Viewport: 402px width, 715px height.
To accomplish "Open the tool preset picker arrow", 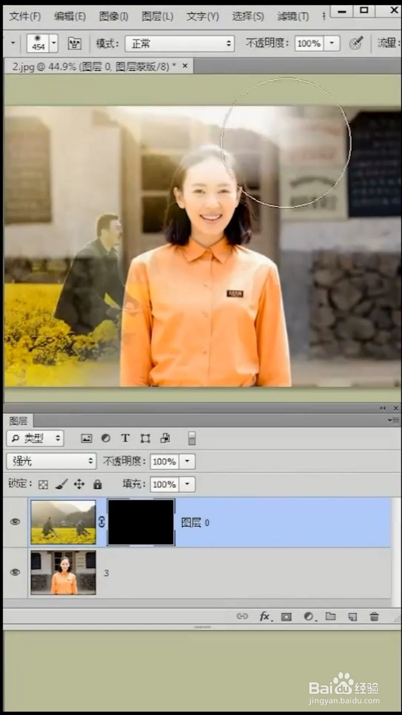I will point(12,43).
